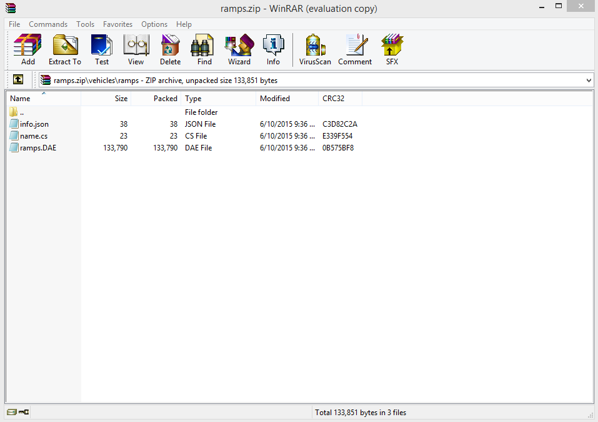Click the status bar total bytes text

tap(361, 413)
